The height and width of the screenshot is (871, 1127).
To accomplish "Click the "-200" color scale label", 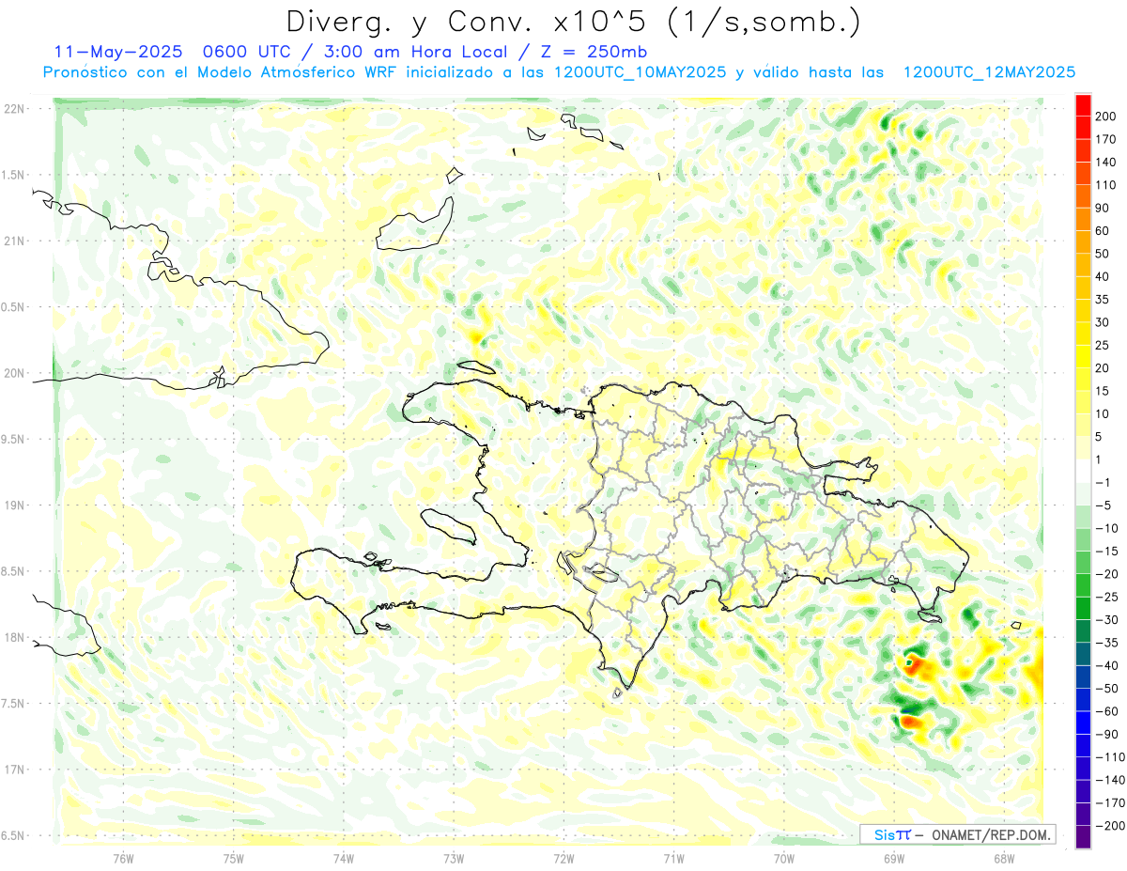I will pyautogui.click(x=1109, y=825).
